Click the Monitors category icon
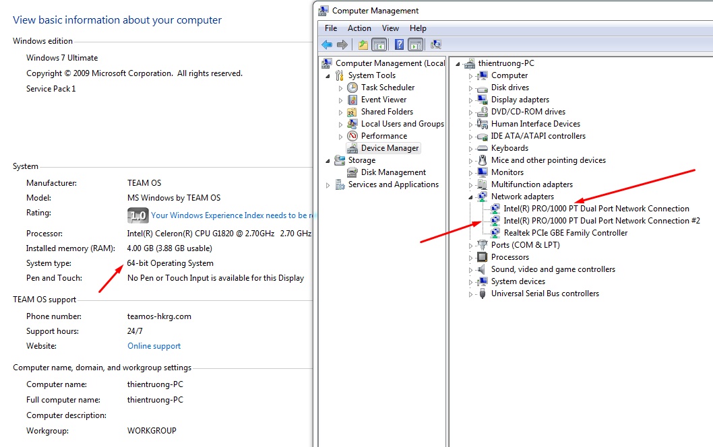Screen dimensions: 713x447 (483, 172)
